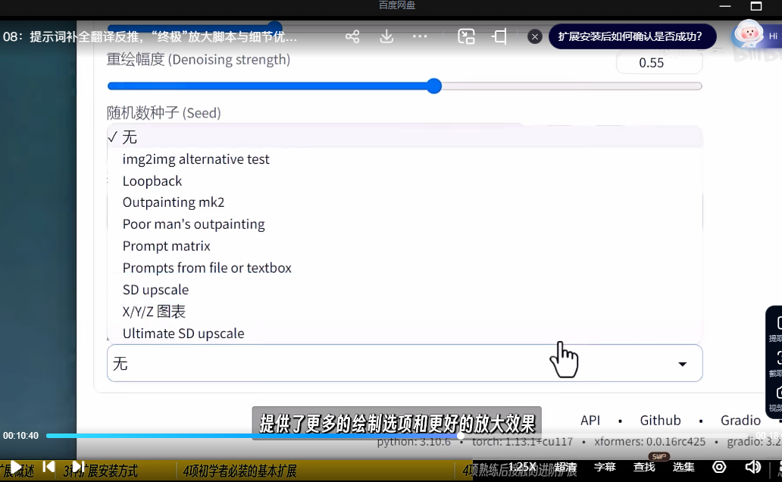Open the 超清 quality selector

[x=565, y=467]
